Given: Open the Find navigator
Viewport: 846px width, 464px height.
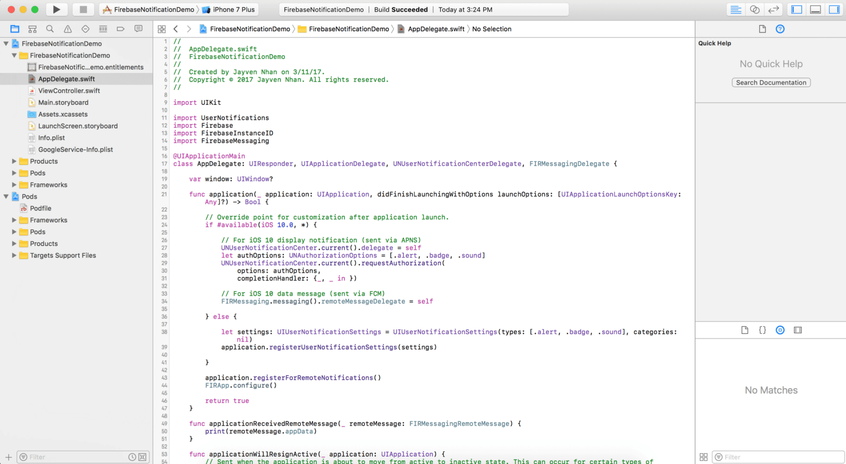Looking at the screenshot, I should tap(50, 29).
